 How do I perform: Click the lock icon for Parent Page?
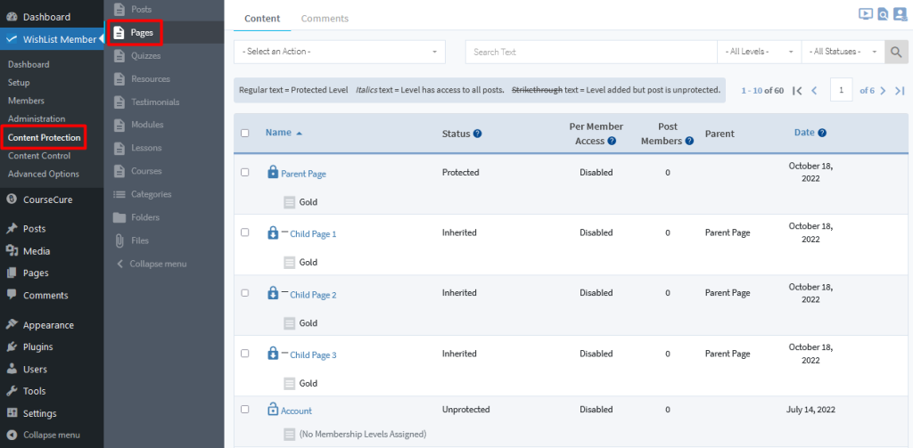[273, 172]
